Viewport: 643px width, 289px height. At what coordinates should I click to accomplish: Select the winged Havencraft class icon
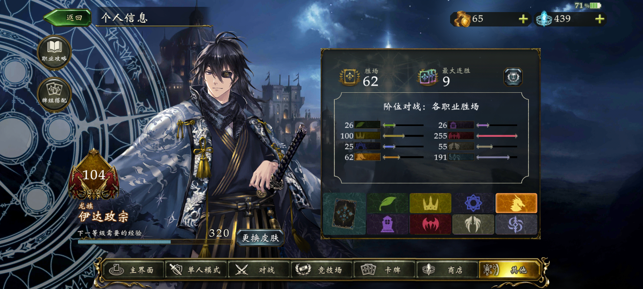[473, 224]
